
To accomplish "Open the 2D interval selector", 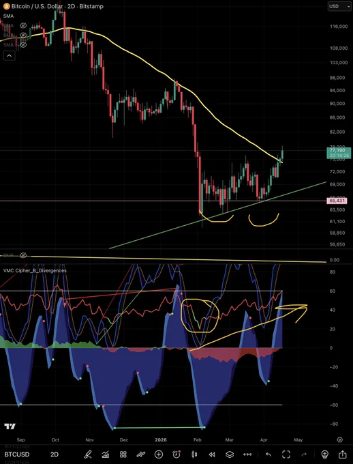I will click(x=55, y=454).
